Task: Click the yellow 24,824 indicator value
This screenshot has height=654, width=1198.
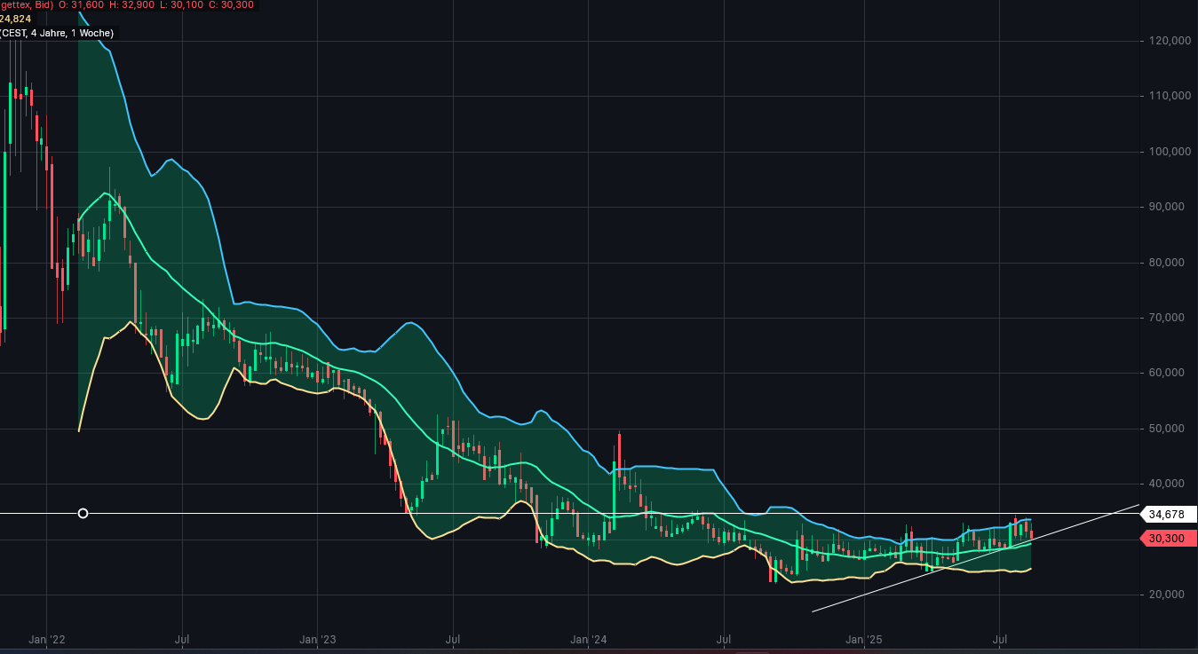Action: point(15,19)
